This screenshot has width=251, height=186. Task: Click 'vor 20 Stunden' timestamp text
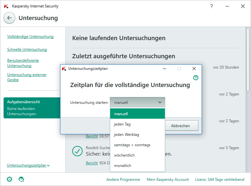[226, 67]
